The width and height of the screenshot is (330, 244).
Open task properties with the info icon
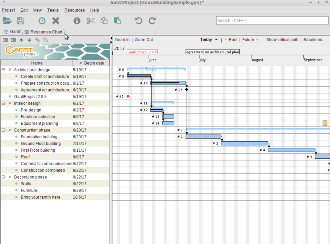[x=77, y=21]
